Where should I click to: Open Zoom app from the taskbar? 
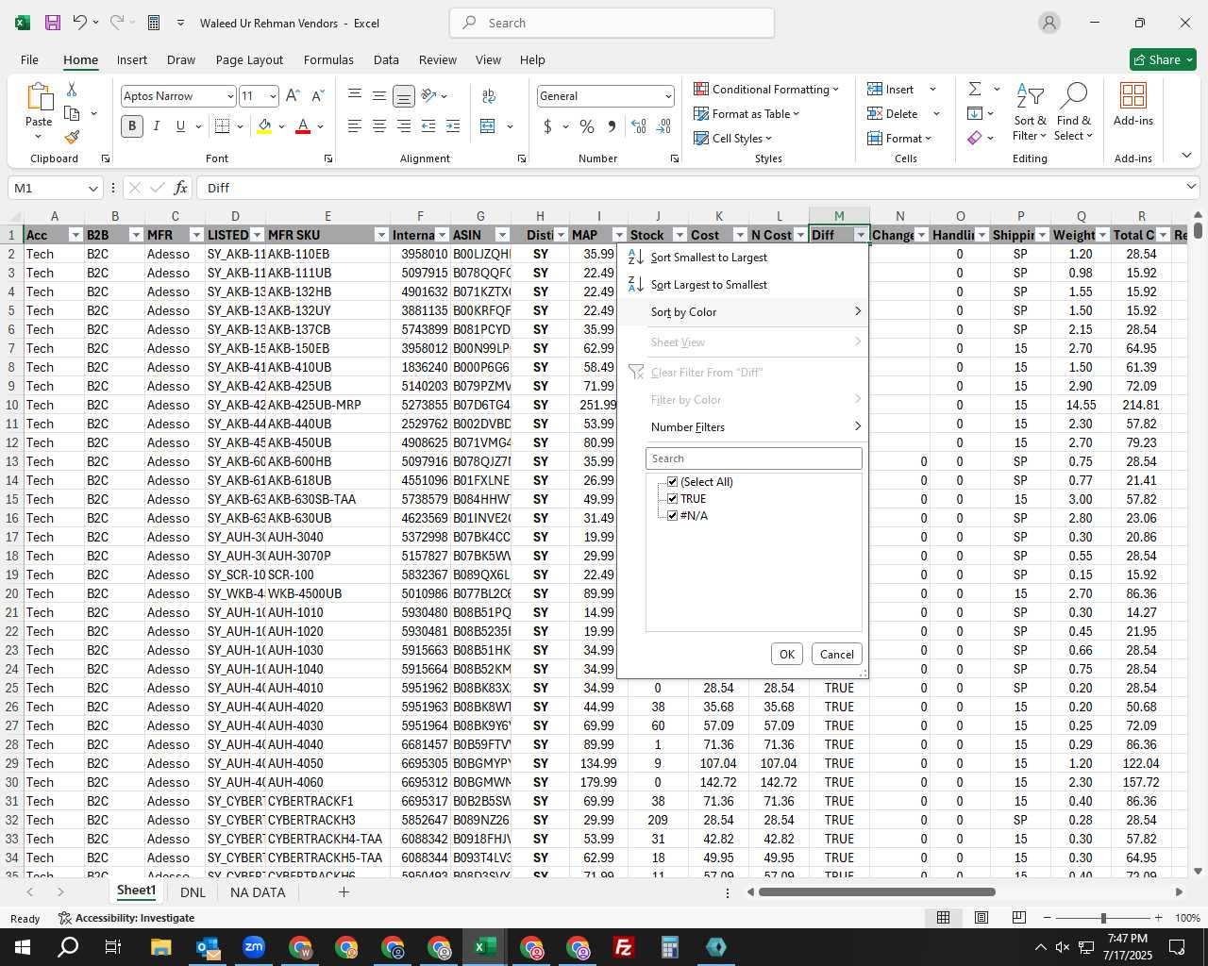(254, 947)
